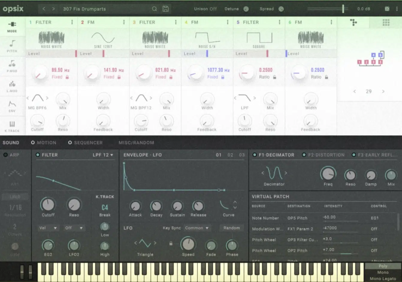This screenshot has height=282, width=402.
Task: Select previous LFO Triangle waveform arrow
Action: click(x=135, y=243)
